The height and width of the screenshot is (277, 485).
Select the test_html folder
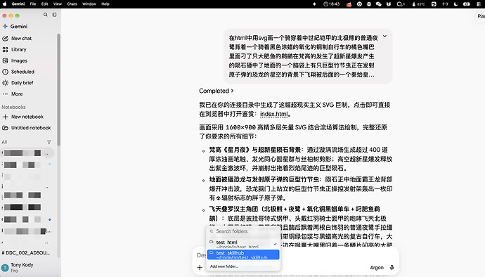point(243,244)
